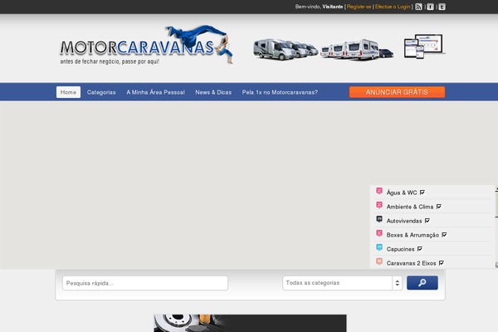498x332 pixels.
Task: Click the Boxes & Arrumação category text
Action: pos(413,235)
